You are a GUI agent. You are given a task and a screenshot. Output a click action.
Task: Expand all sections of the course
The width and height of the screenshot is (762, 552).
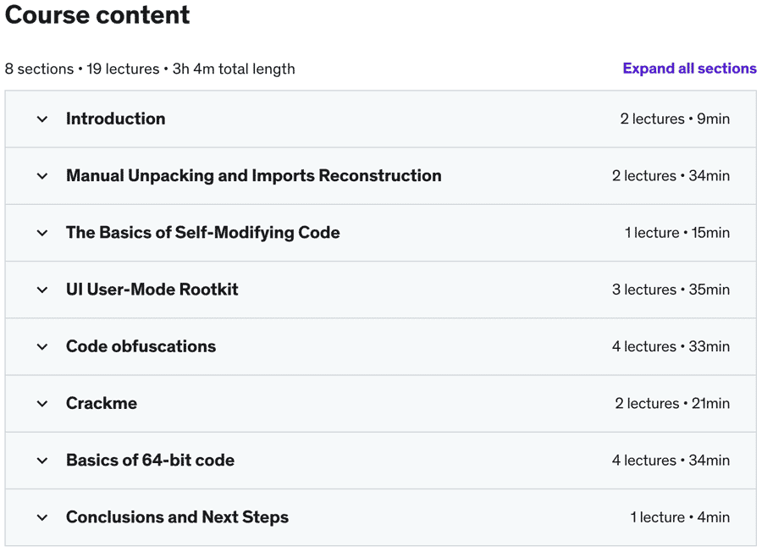click(x=689, y=69)
